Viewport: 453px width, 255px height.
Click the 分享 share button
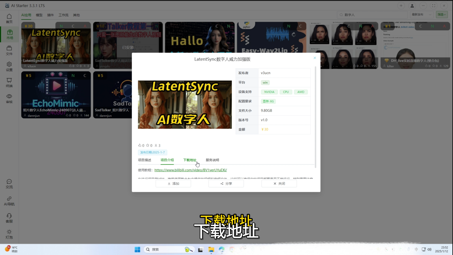226,183
